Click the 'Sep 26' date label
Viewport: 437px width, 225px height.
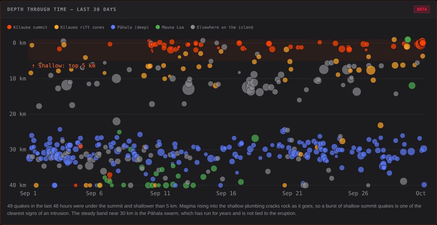tap(358, 193)
